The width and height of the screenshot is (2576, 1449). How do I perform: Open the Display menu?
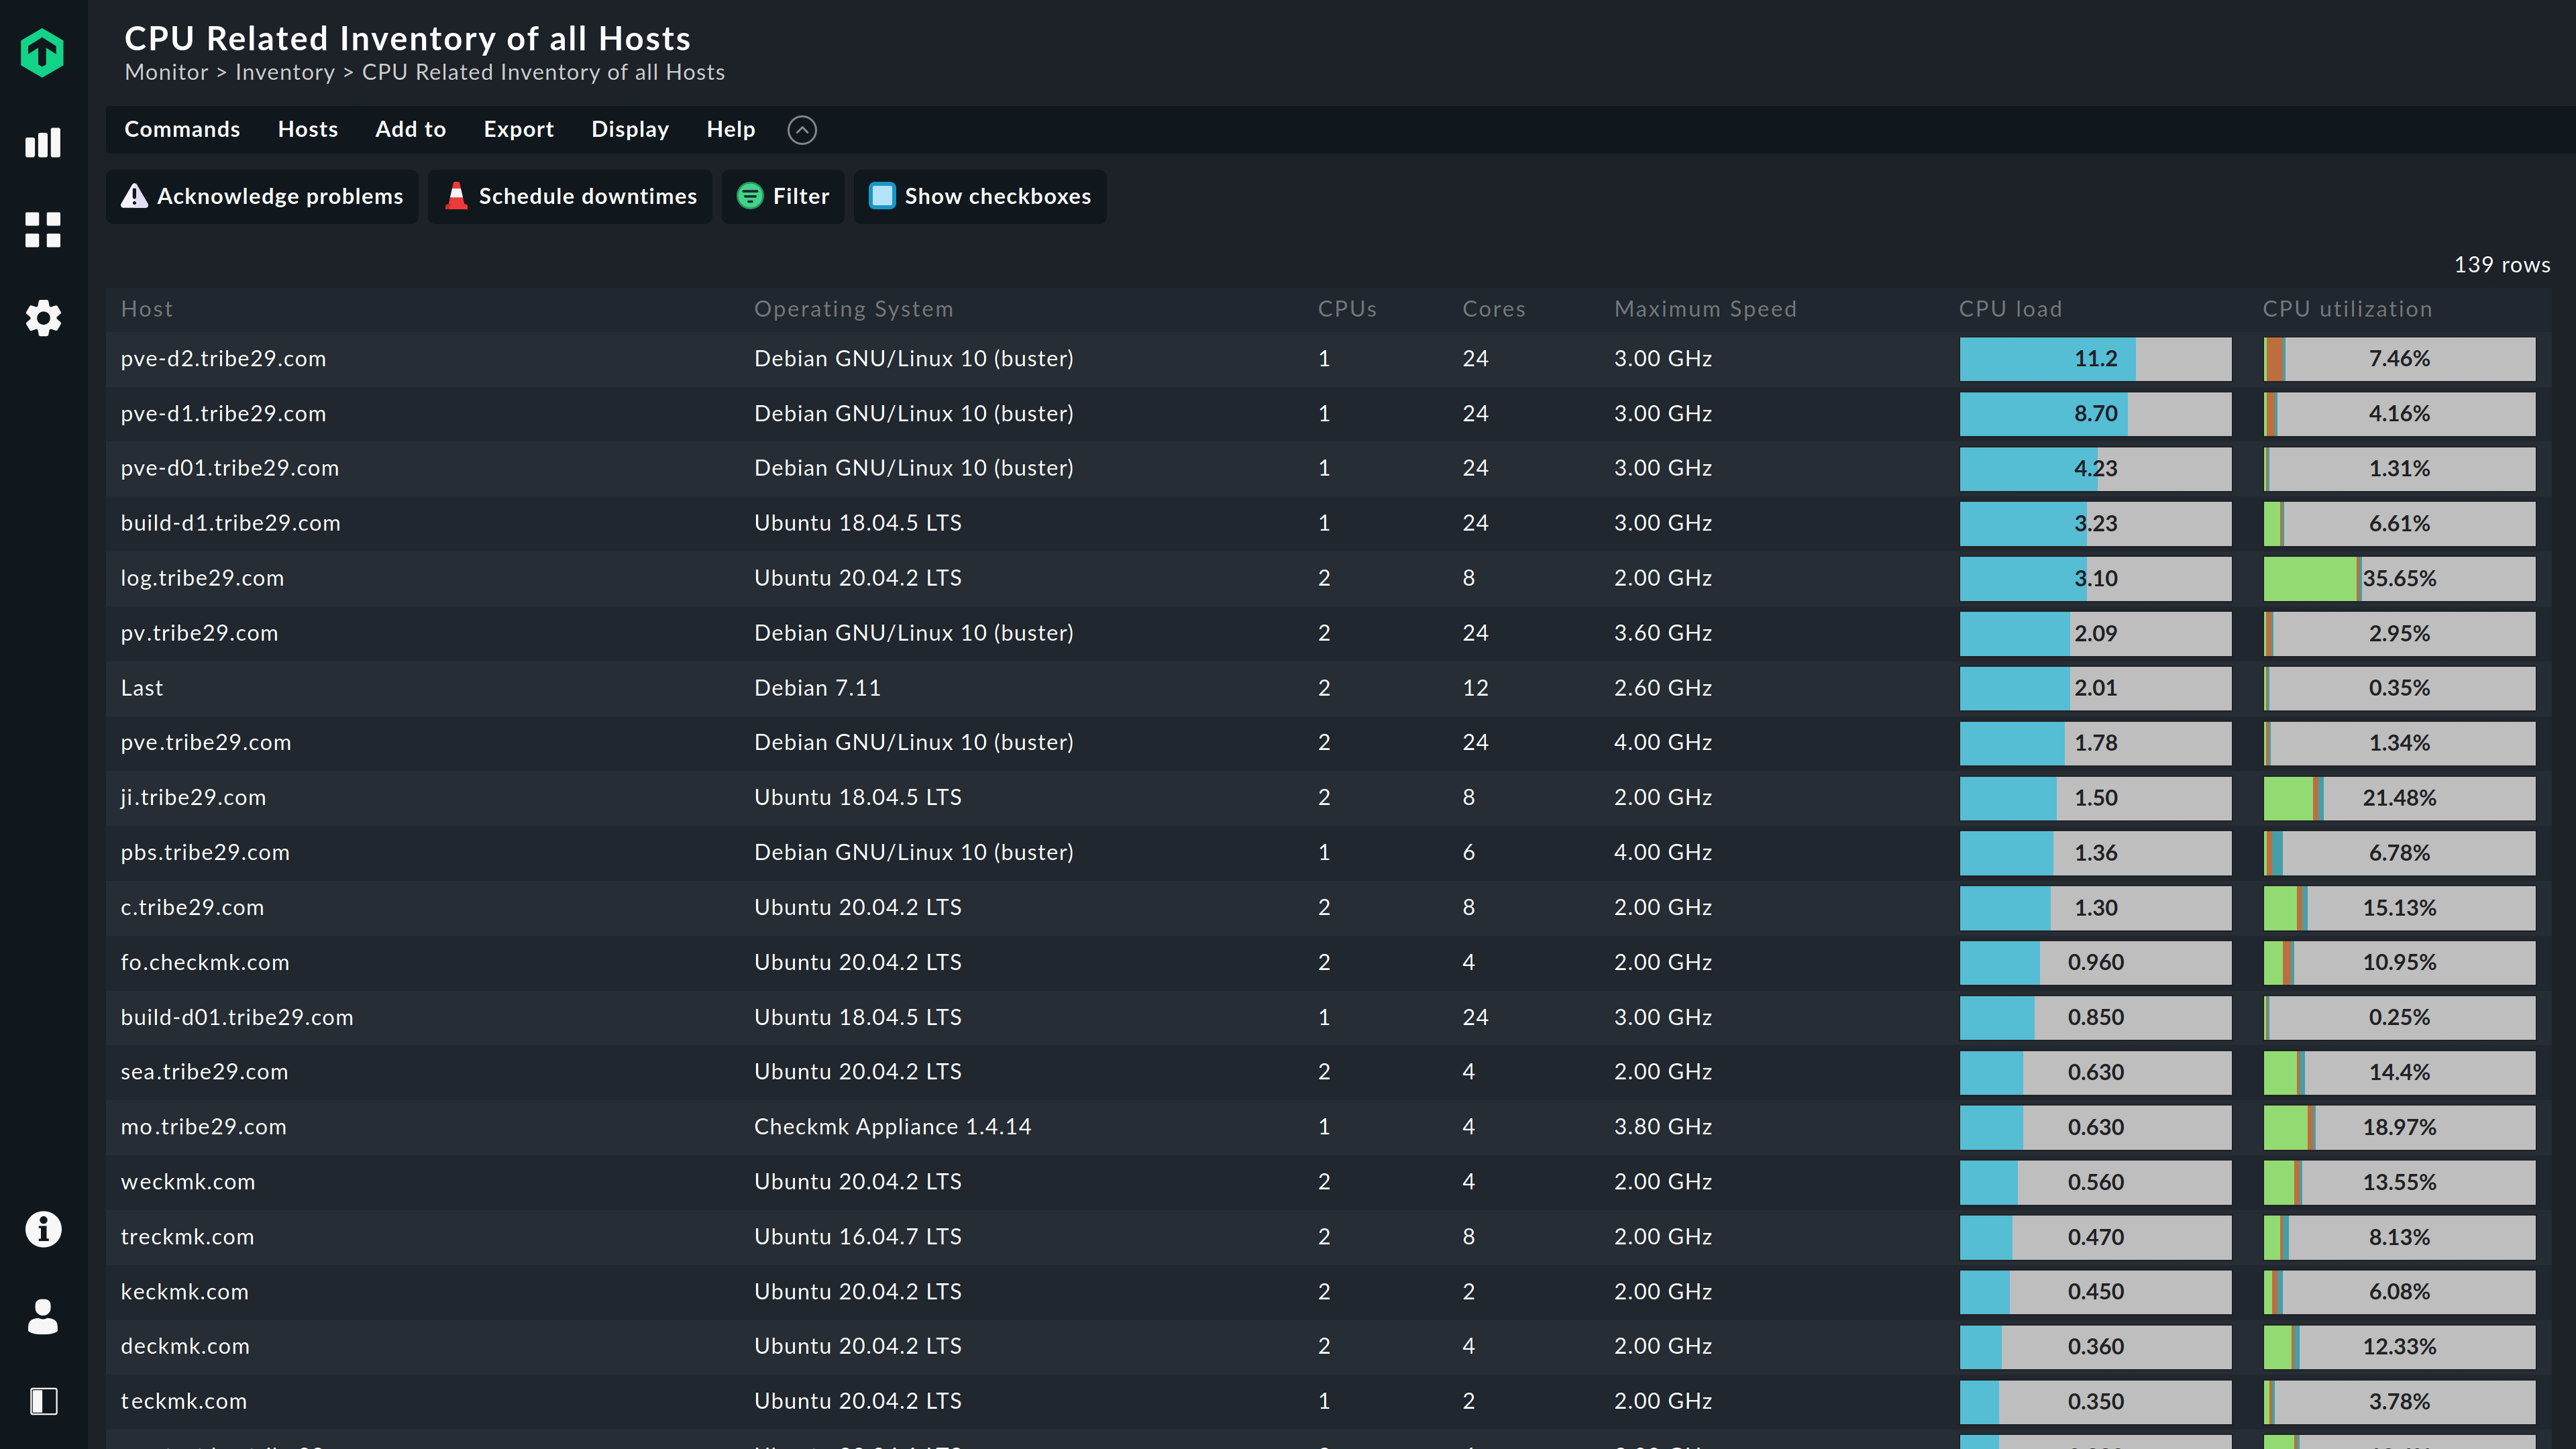coord(630,130)
